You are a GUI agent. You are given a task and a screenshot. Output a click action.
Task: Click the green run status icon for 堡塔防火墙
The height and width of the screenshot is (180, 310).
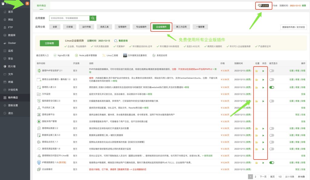262,88
